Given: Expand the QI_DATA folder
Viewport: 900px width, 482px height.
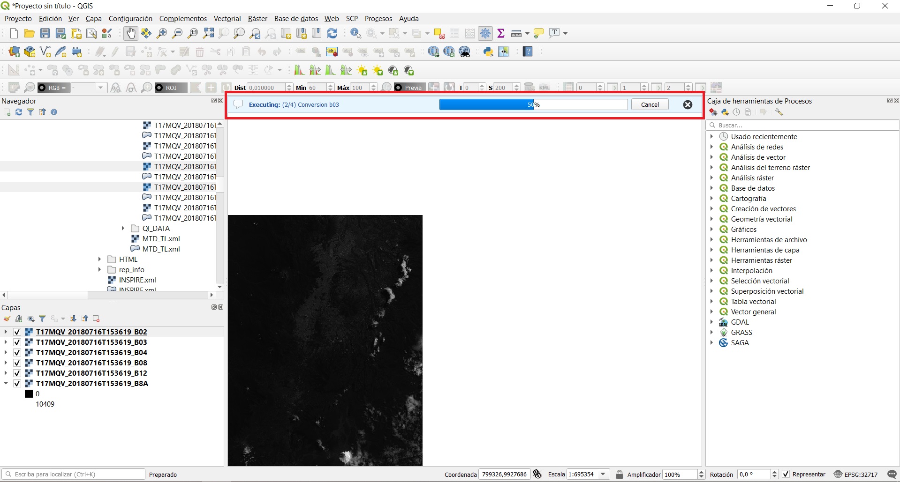Looking at the screenshot, I should click(x=123, y=229).
